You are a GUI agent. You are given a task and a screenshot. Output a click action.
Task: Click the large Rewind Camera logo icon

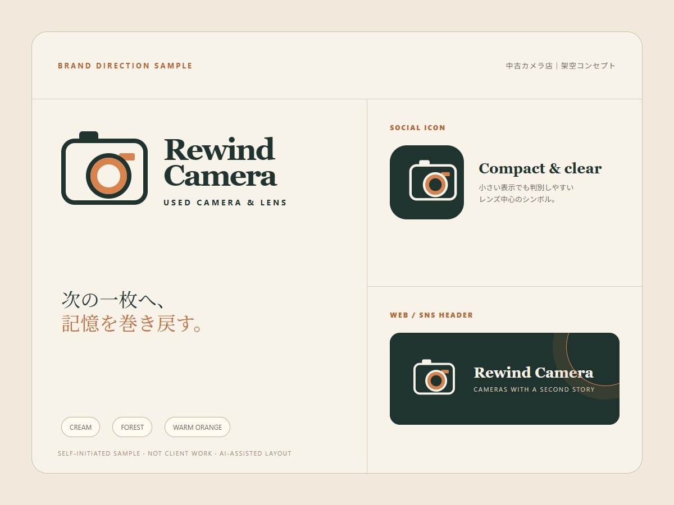point(104,168)
